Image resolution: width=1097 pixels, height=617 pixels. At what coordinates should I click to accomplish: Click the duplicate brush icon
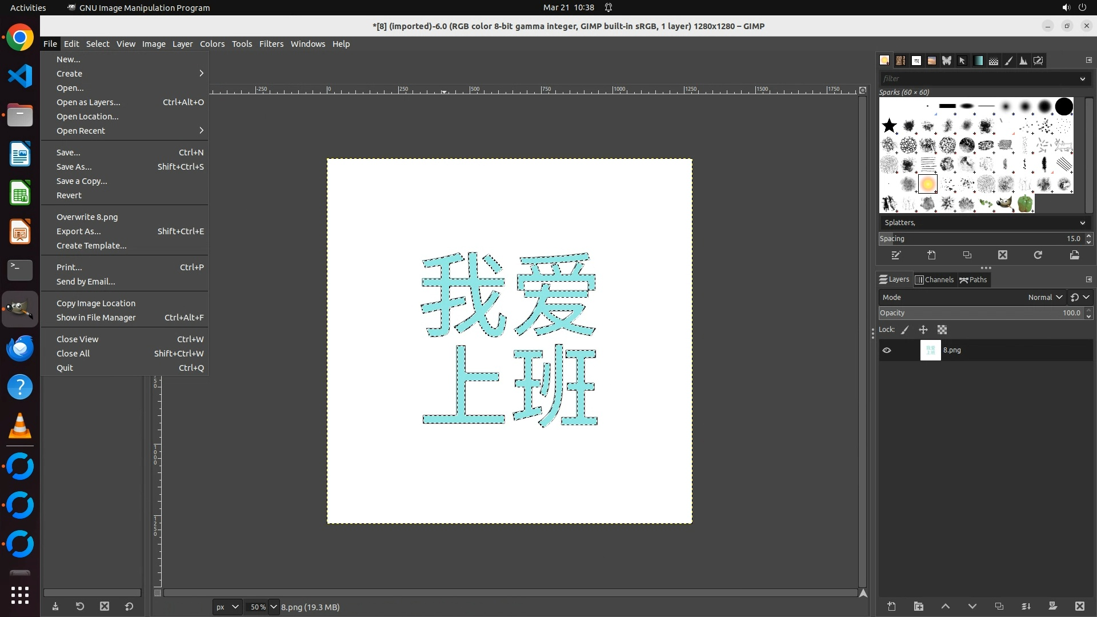coord(967,255)
